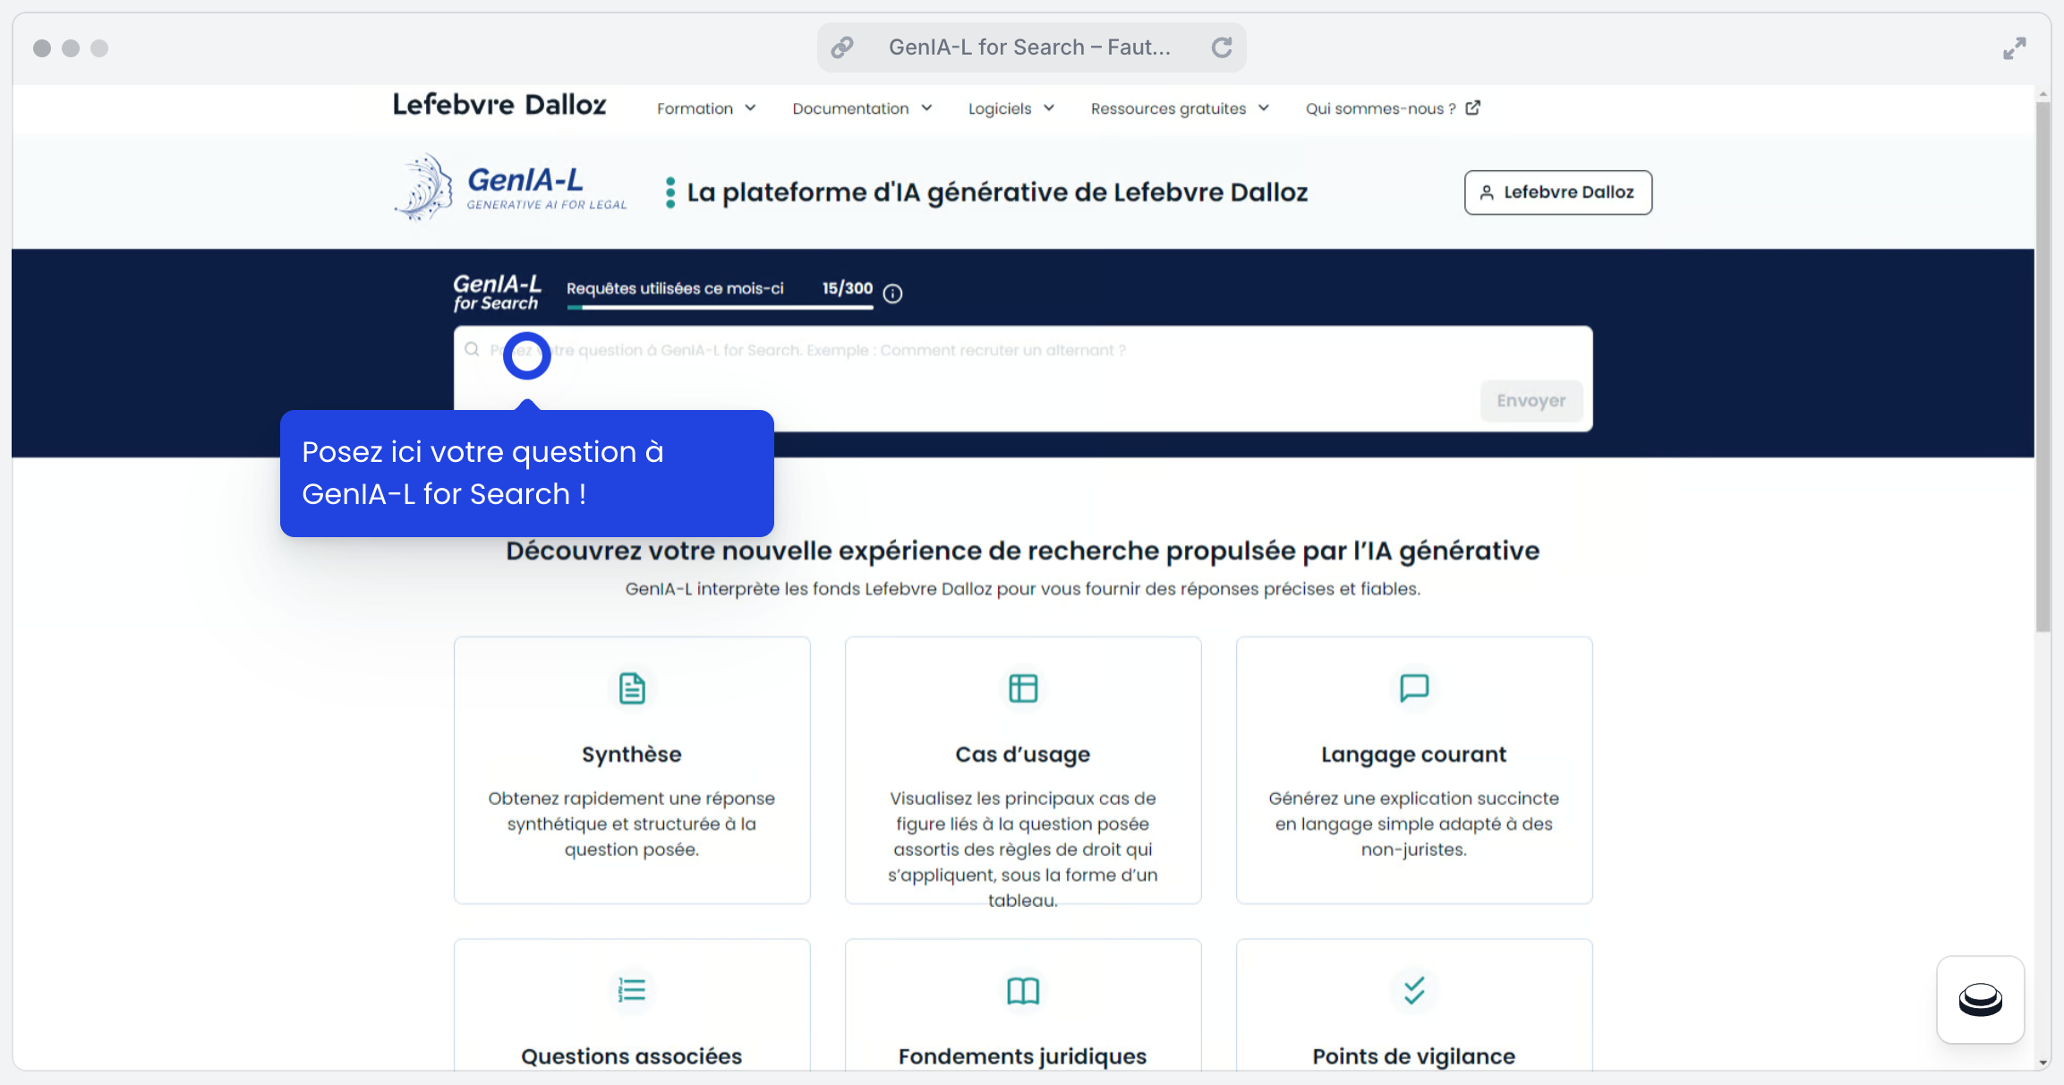Open the floating assistant widget bottom right
2064x1085 pixels.
tap(1980, 1000)
